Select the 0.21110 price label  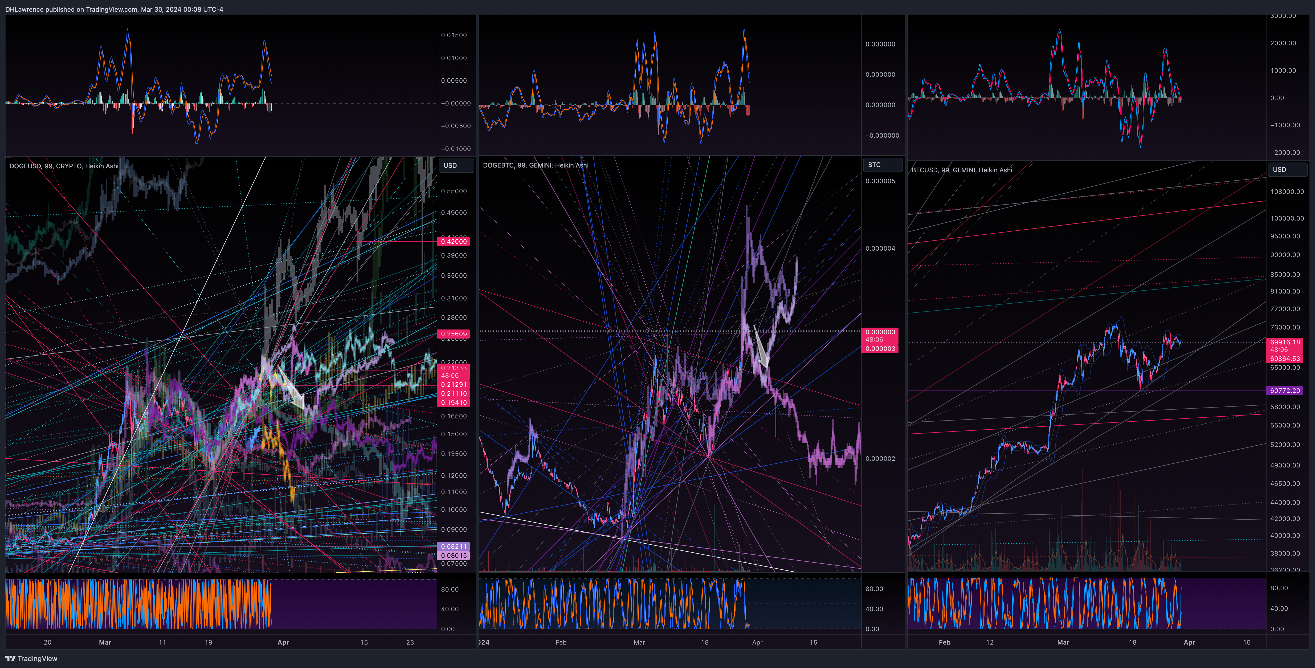click(x=453, y=394)
